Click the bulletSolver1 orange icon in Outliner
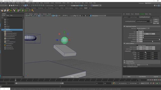Screen dimensions: 161x90 click(5, 45)
